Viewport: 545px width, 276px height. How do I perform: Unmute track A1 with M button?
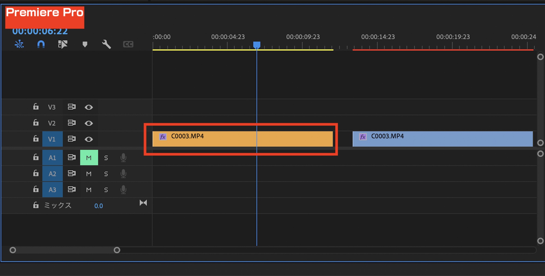(x=89, y=158)
